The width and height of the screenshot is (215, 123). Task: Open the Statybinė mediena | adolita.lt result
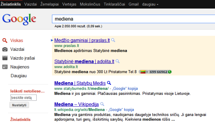[84, 61]
